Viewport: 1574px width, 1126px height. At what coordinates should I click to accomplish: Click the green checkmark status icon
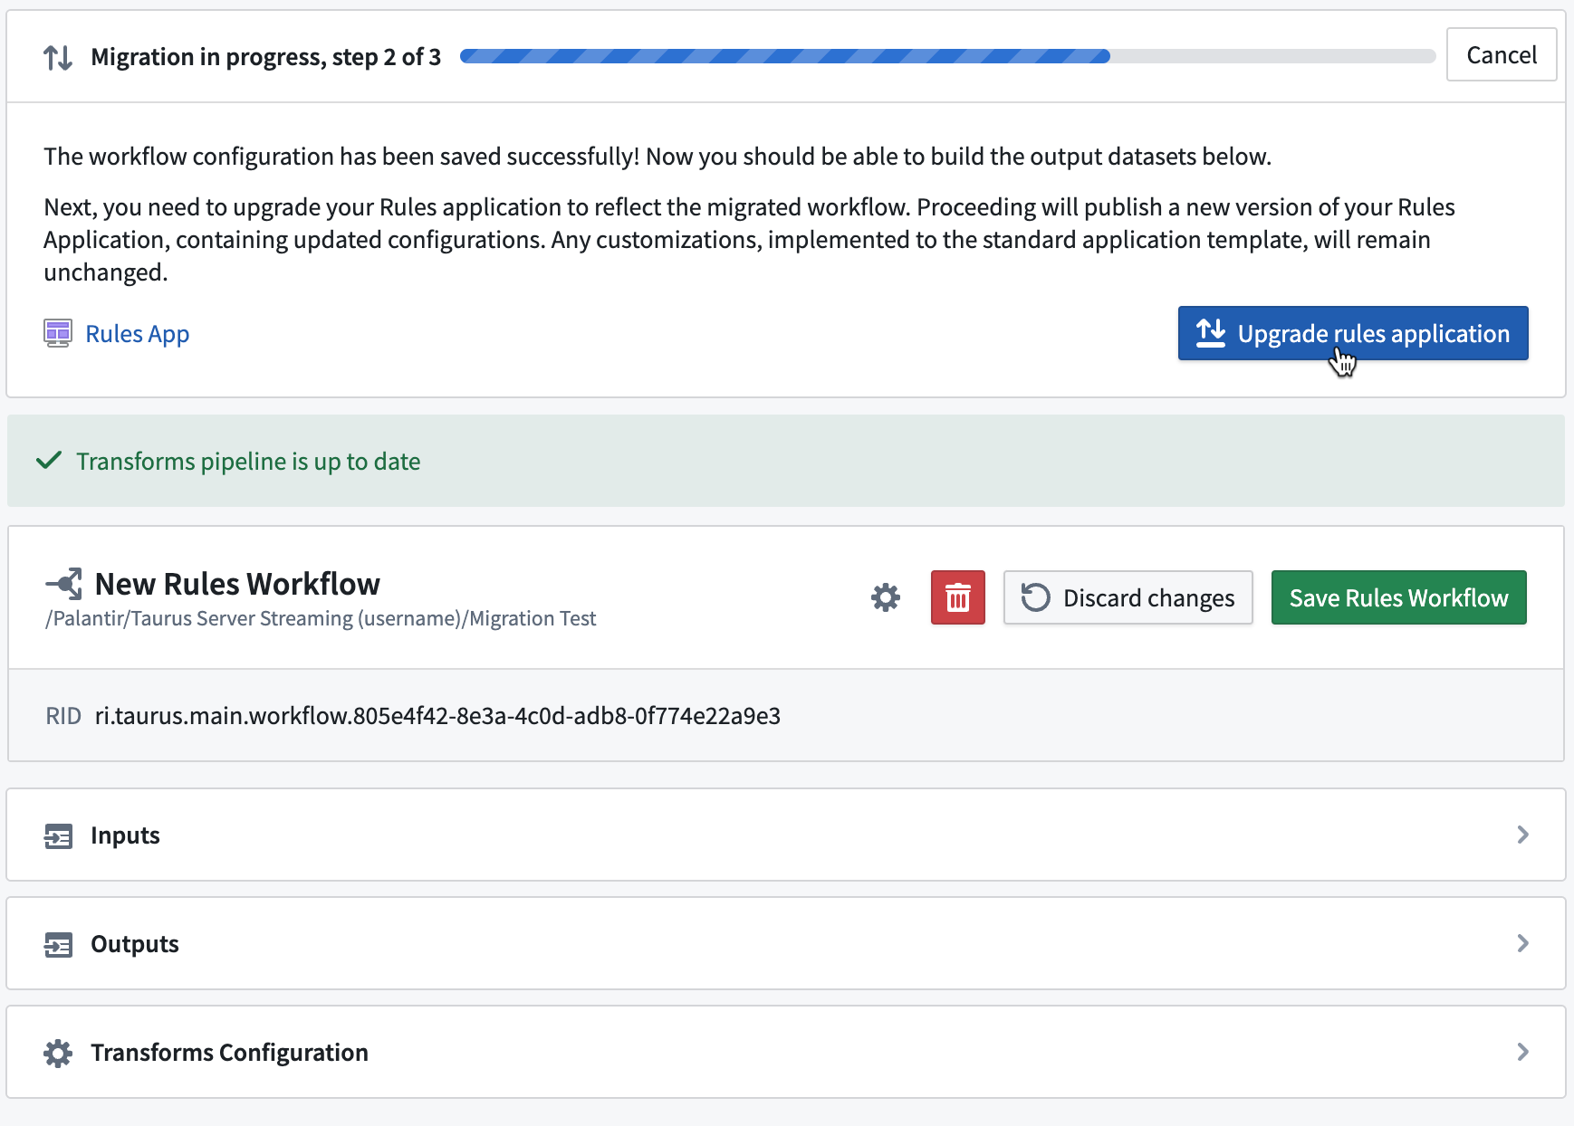click(49, 461)
